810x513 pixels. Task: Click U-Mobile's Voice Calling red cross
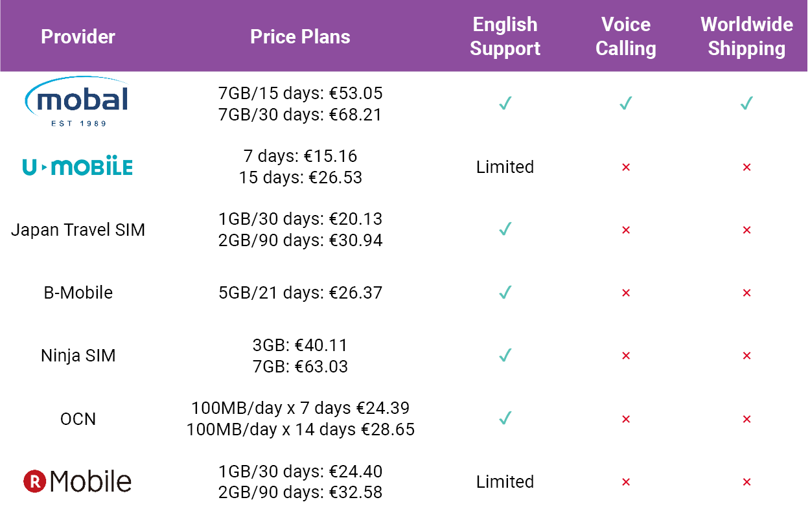[626, 167]
